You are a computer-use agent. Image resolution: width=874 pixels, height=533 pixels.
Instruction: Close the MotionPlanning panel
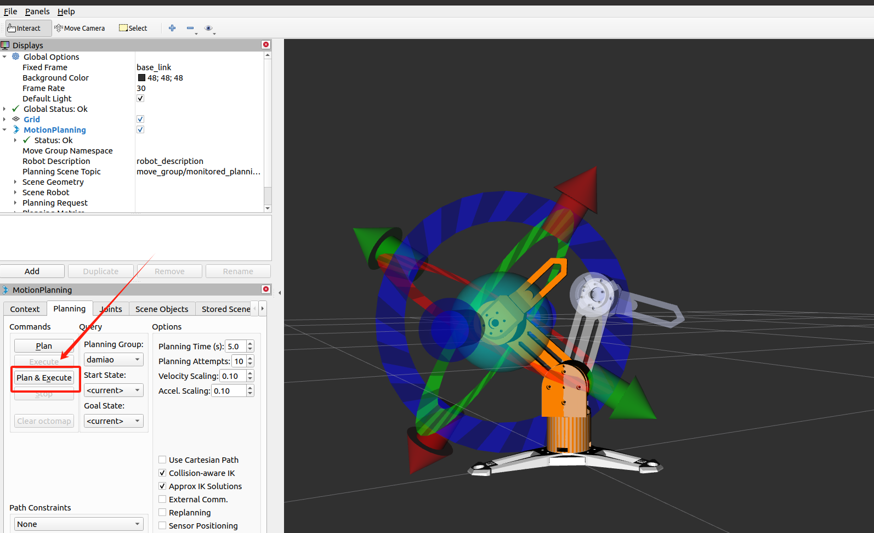pos(266,290)
